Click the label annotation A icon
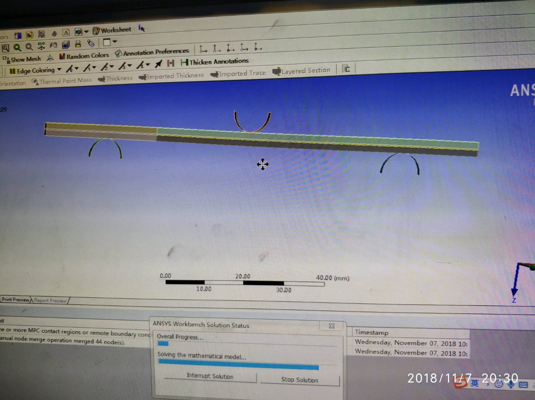Viewport: 535px width, 400px height. point(66,33)
